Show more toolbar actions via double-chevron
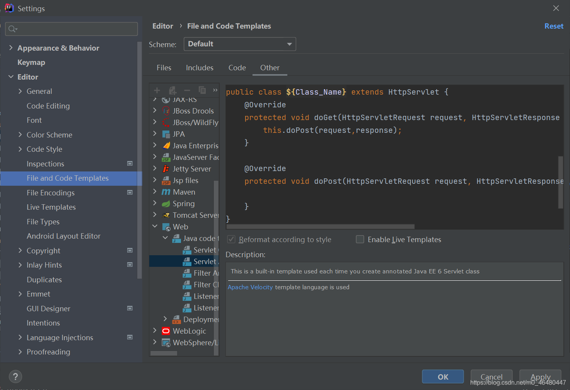Viewport: 570px width, 390px height. pos(215,90)
